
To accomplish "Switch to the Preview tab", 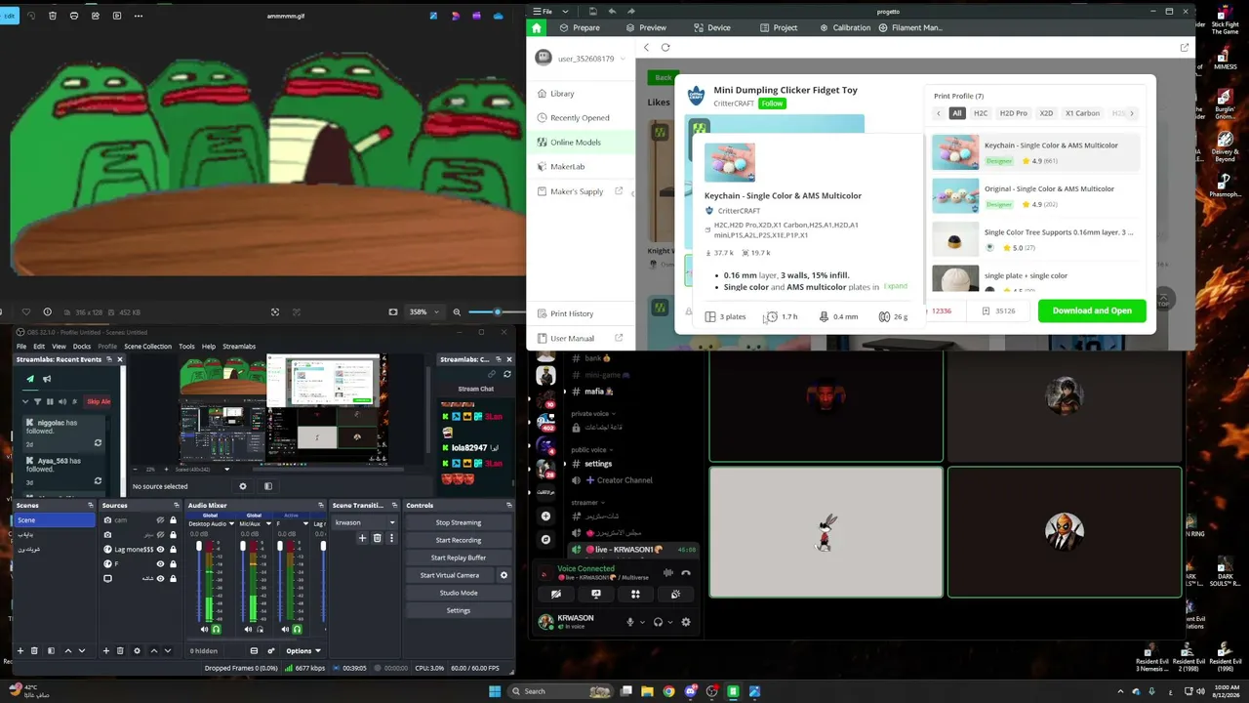I will point(646,27).
